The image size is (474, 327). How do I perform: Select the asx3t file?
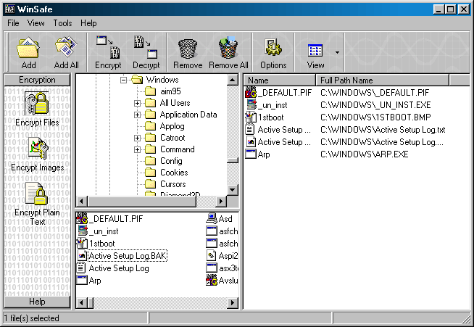pos(223,268)
